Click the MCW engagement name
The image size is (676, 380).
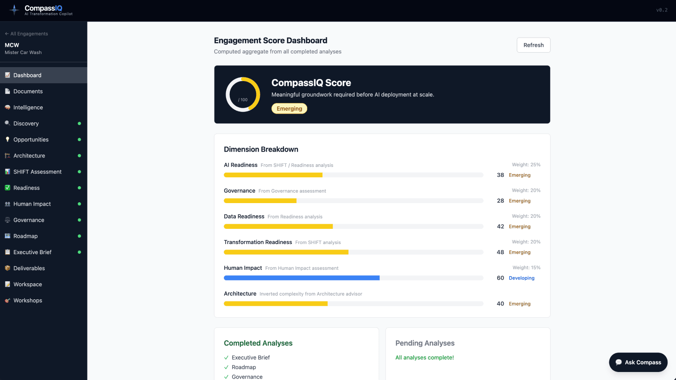click(12, 45)
